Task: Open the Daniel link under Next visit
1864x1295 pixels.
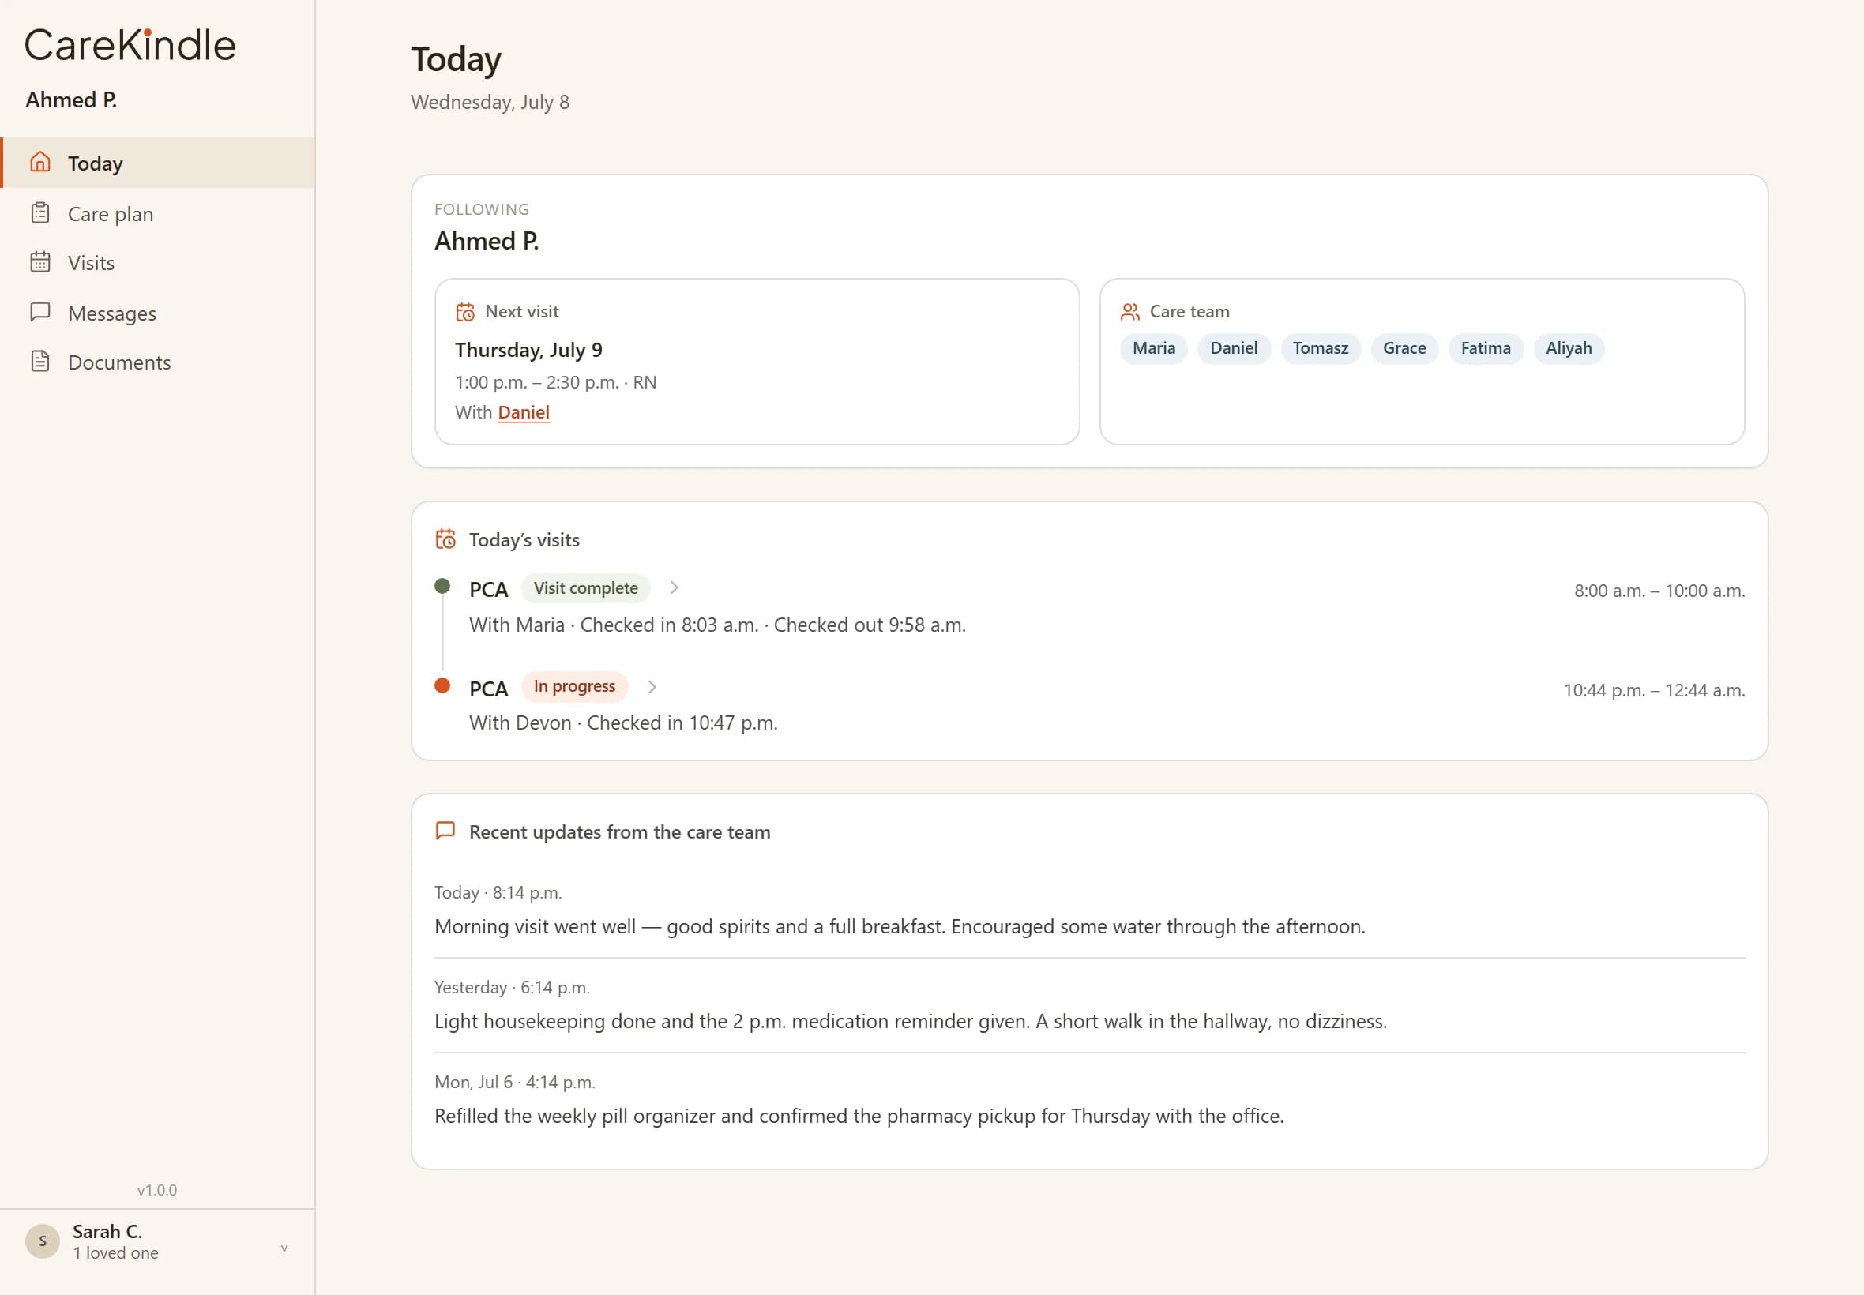Action: coord(524,412)
